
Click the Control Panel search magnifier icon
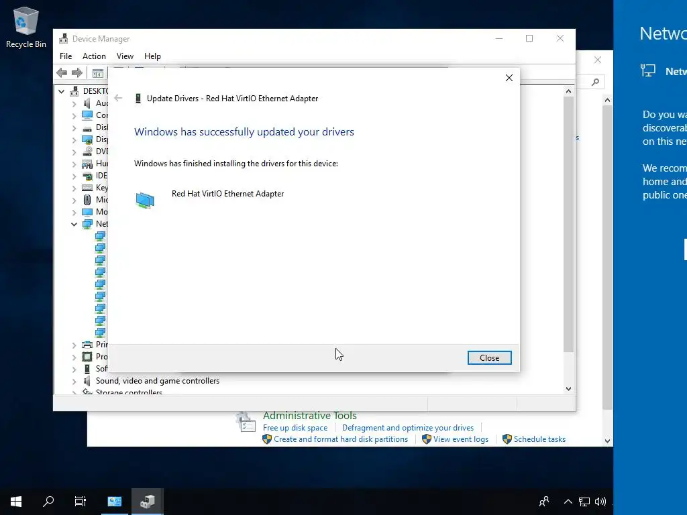595,82
